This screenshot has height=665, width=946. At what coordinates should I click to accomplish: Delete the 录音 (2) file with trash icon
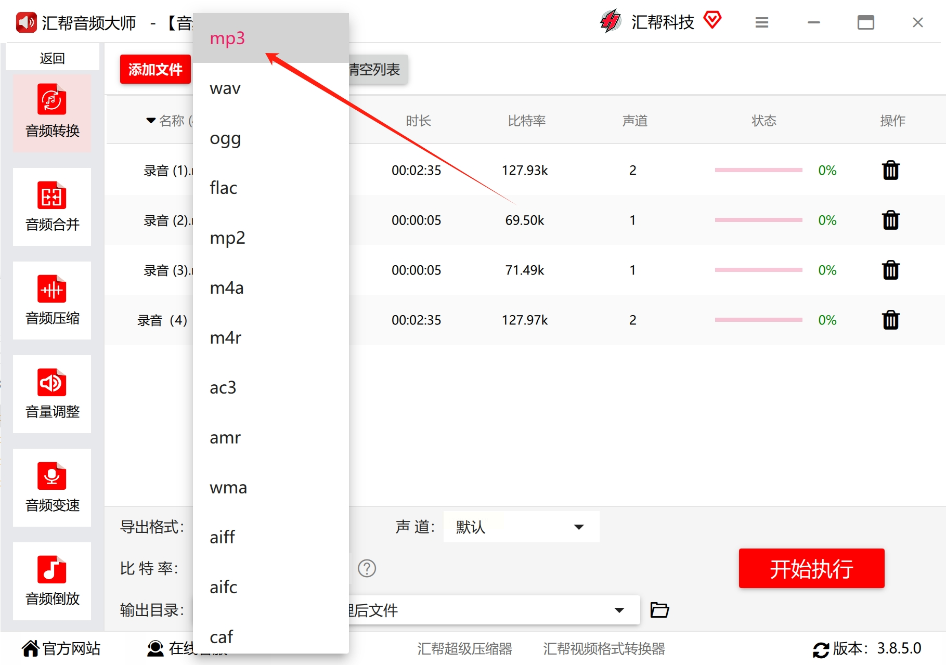click(890, 220)
